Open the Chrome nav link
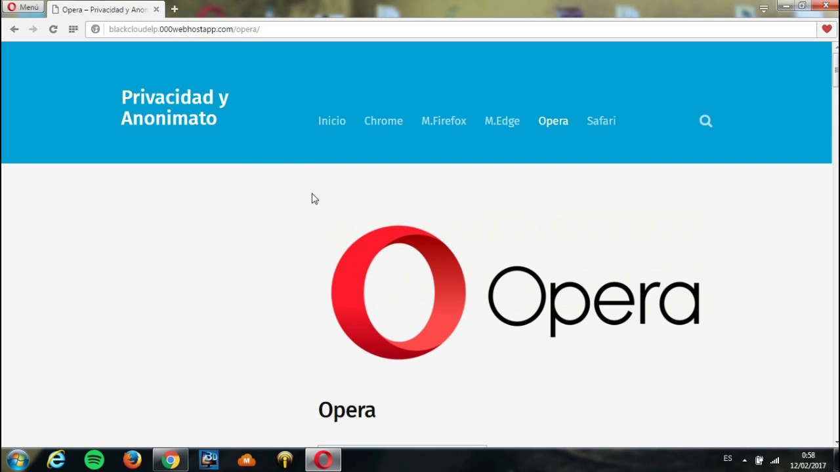Image resolution: width=840 pixels, height=472 pixels. point(383,121)
